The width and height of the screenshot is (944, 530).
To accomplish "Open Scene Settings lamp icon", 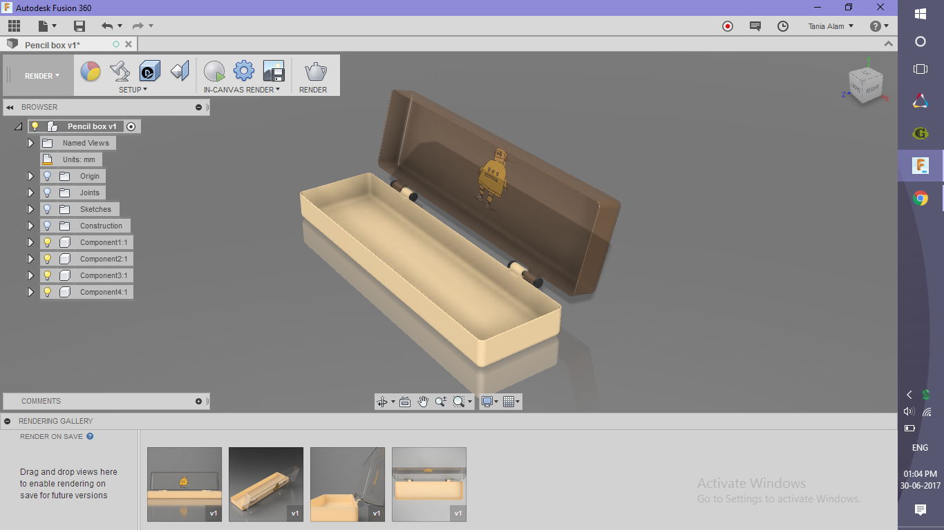I will click(x=120, y=71).
